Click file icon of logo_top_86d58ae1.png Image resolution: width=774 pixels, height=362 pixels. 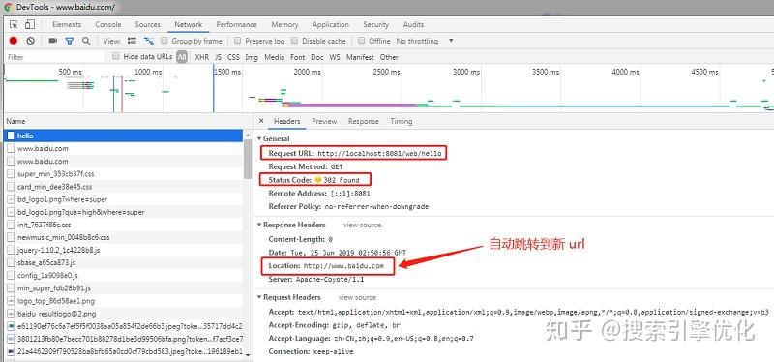(x=11, y=301)
